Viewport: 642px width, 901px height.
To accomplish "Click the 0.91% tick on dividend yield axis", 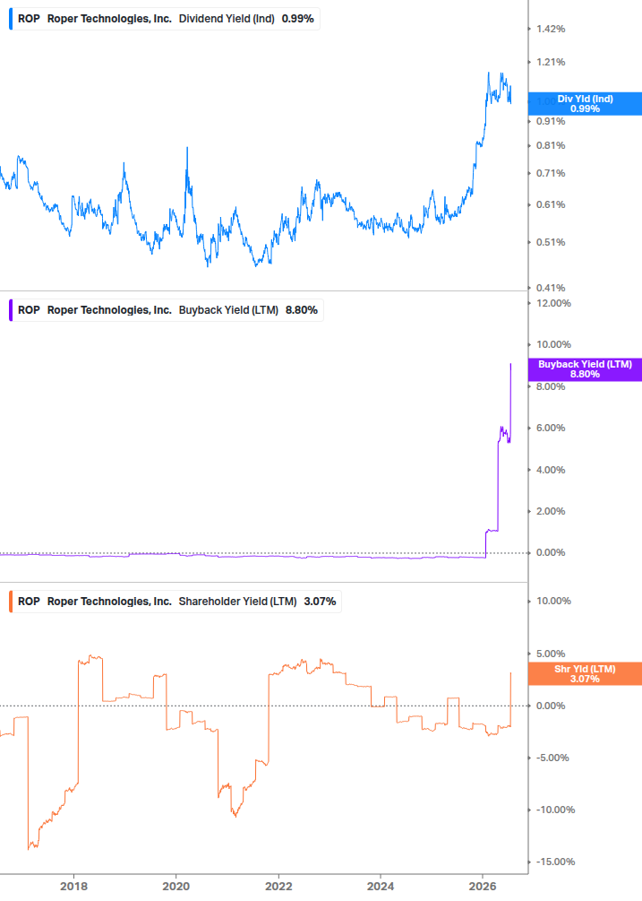I will (551, 121).
